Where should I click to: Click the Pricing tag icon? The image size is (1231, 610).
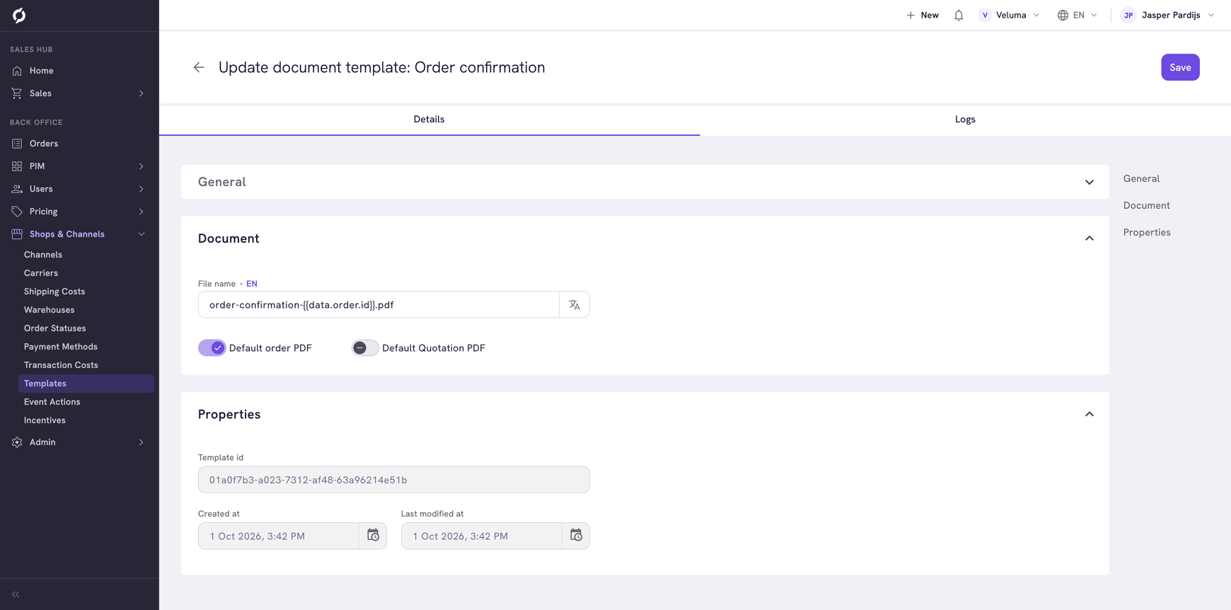[17, 212]
